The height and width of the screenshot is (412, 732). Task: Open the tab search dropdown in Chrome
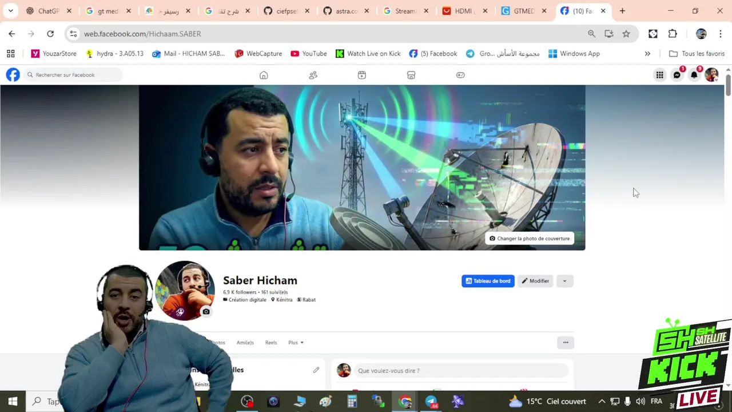click(x=10, y=11)
